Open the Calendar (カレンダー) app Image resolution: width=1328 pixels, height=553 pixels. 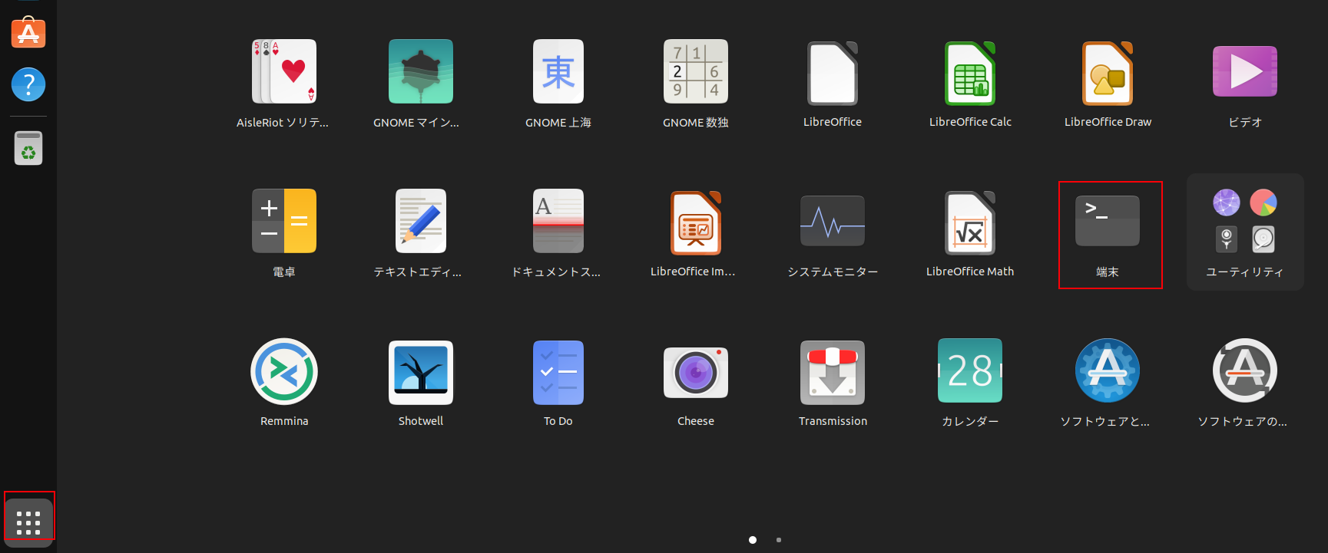[x=970, y=370]
